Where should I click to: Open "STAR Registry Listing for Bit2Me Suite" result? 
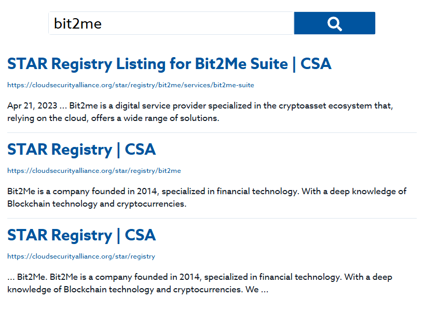(x=169, y=64)
